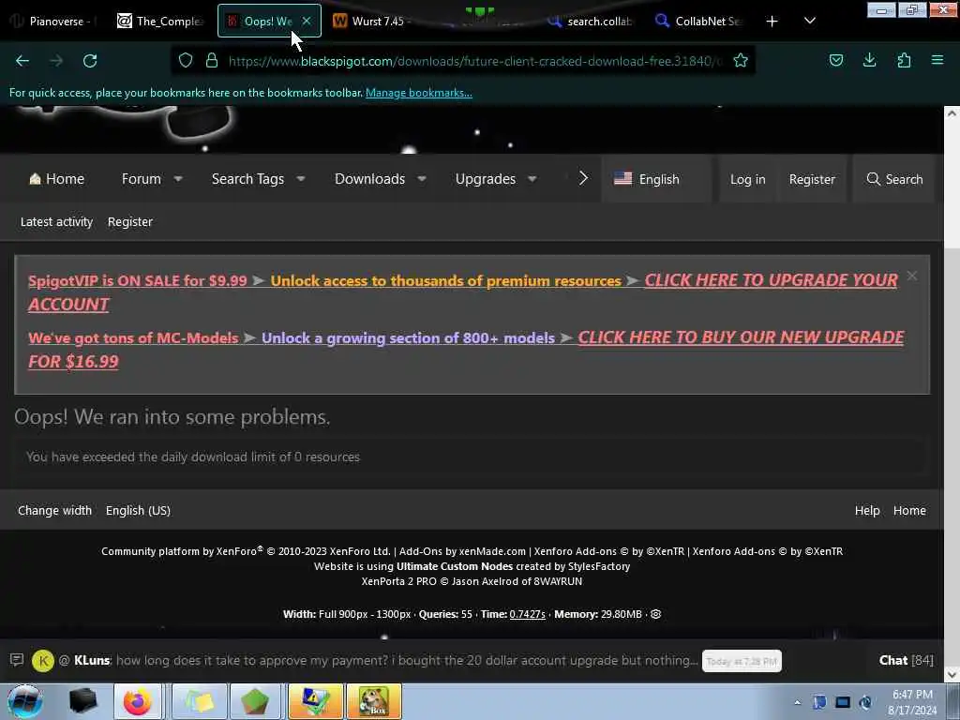Click the Change width footer link
Screen dimensions: 960x720
click(54, 511)
